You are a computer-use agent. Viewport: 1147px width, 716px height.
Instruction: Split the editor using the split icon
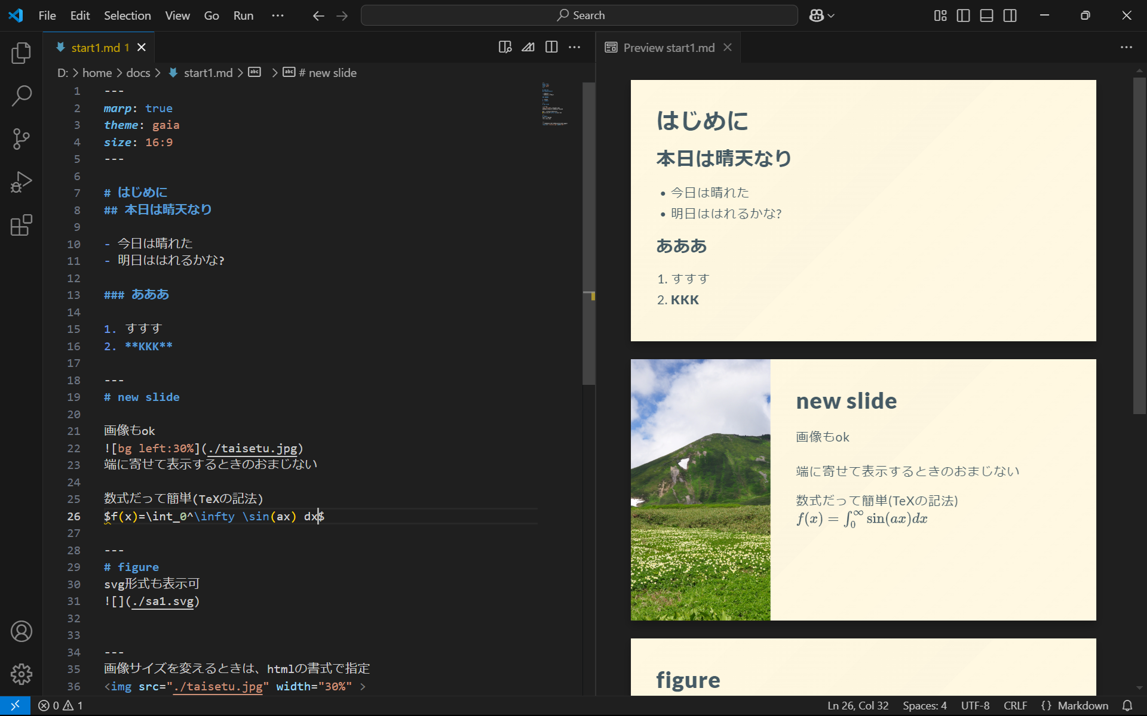point(551,47)
